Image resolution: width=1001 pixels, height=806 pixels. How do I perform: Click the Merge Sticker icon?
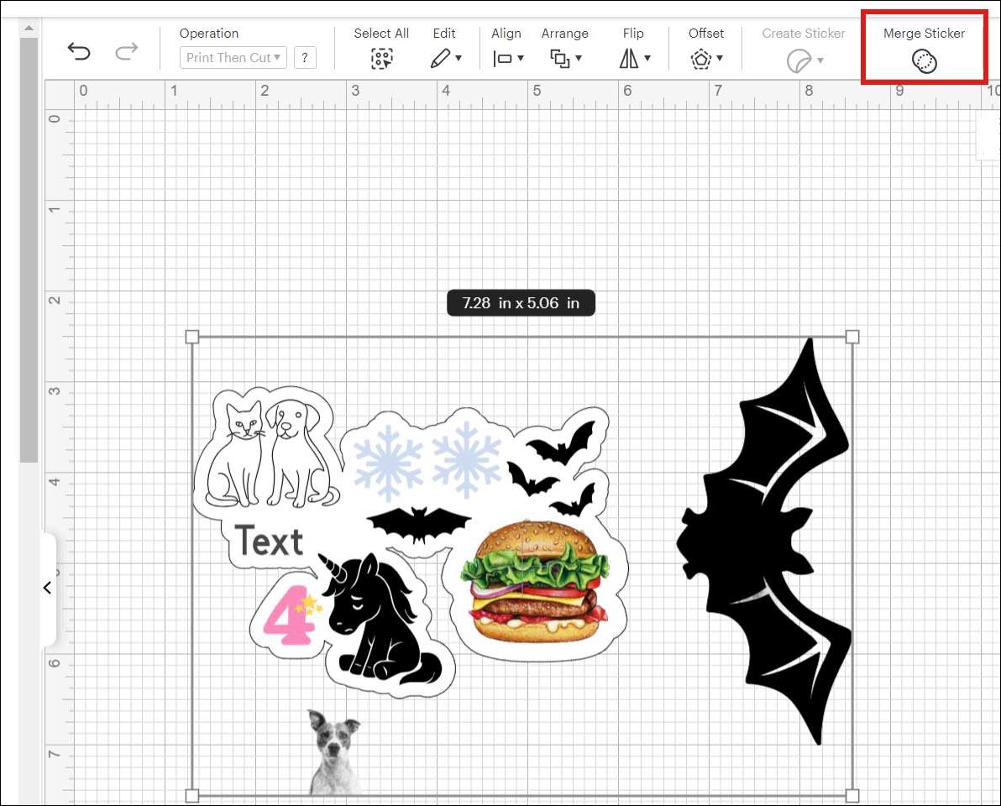pyautogui.click(x=924, y=60)
